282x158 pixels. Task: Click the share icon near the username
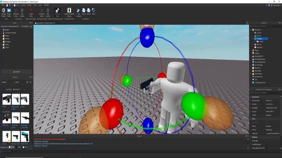point(271,5)
